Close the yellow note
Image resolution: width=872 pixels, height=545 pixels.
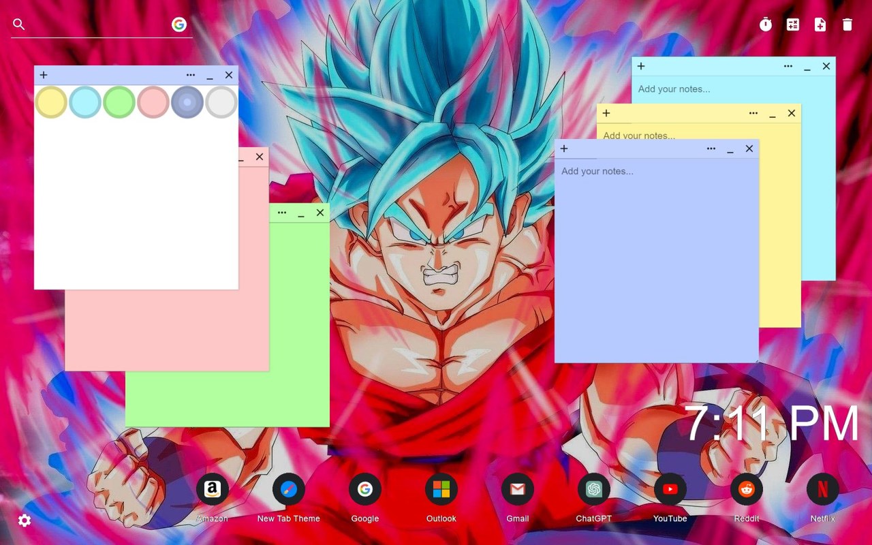point(792,113)
